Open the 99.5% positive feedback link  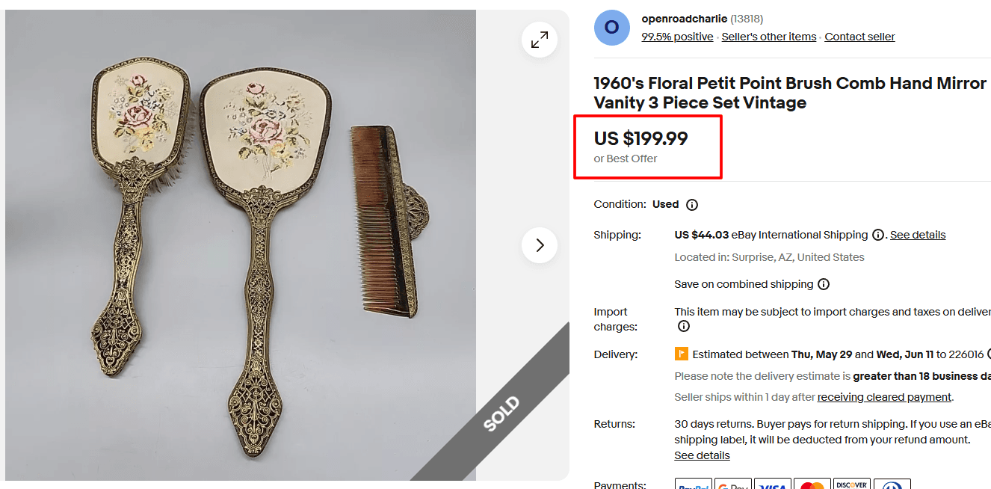(x=677, y=36)
